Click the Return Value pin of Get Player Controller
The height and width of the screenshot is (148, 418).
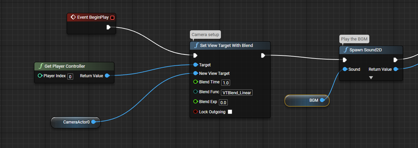coord(107,76)
